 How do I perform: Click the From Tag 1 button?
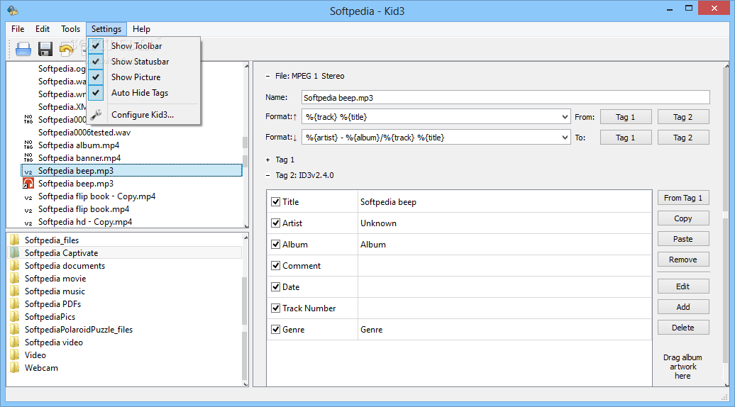pos(683,198)
